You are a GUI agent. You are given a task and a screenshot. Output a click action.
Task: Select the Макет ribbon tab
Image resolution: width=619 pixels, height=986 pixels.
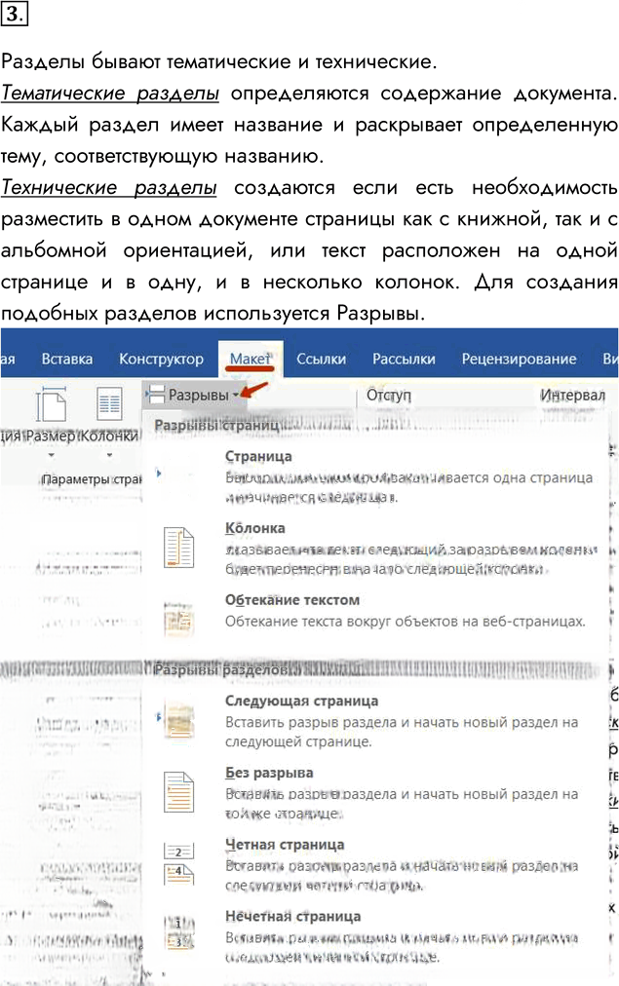pos(251,360)
